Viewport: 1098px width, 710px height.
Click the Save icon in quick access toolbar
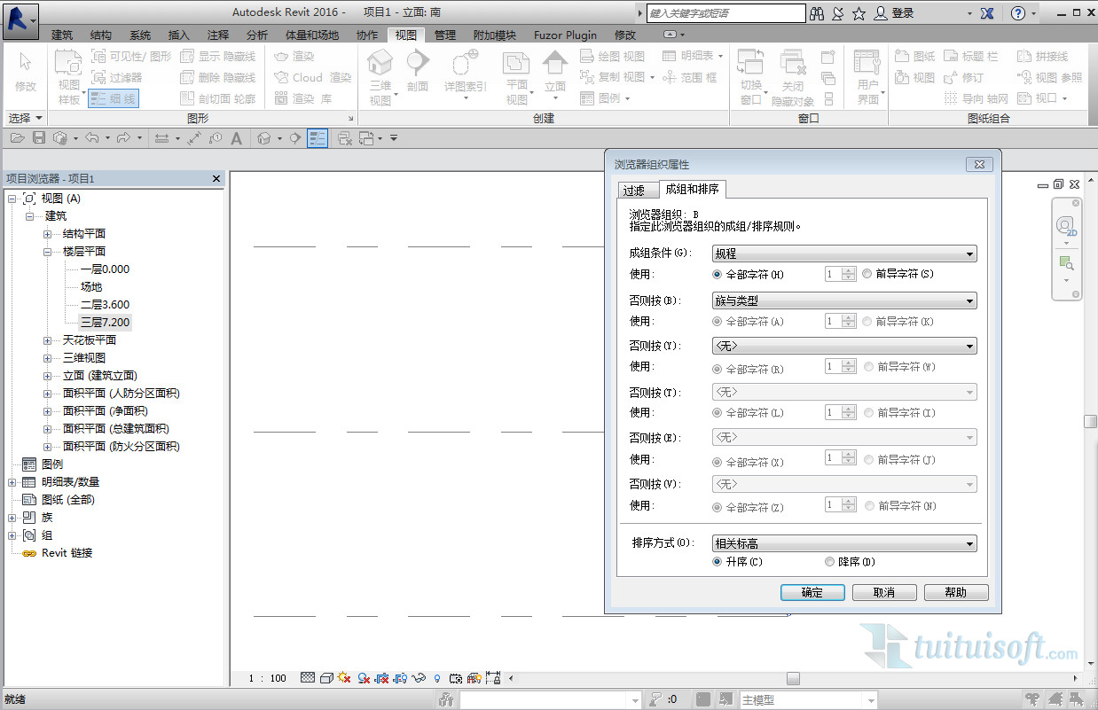(39, 138)
